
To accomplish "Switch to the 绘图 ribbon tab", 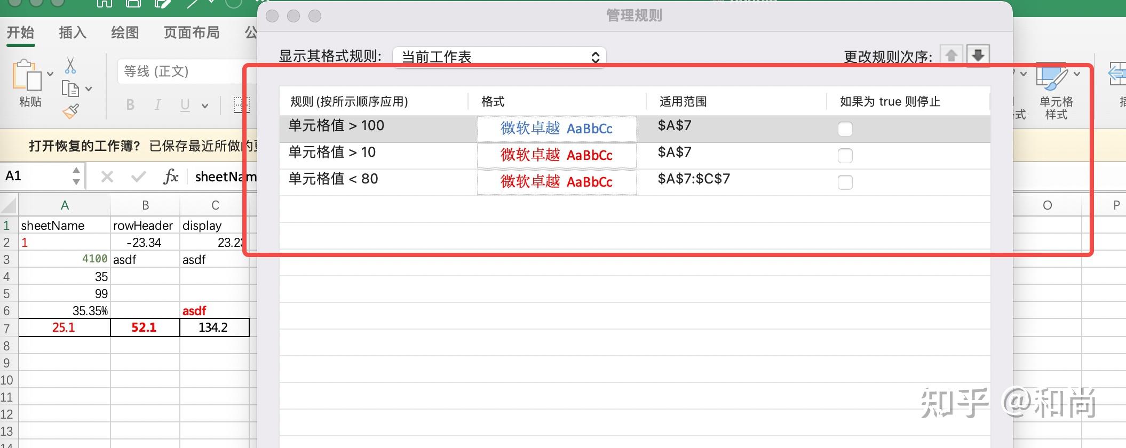I will [x=125, y=33].
